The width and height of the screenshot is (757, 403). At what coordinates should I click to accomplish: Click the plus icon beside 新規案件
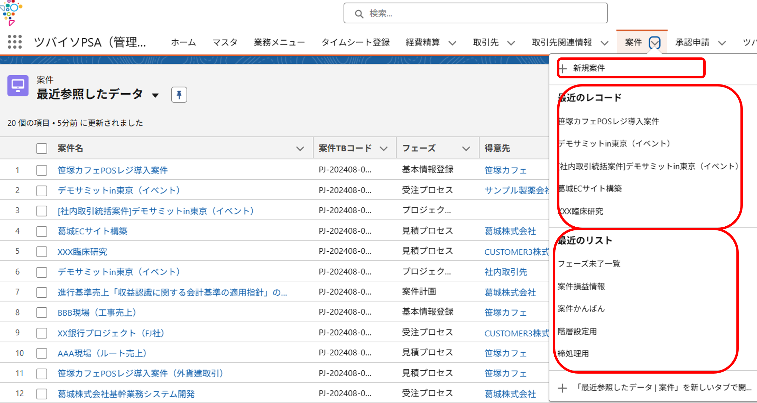(563, 69)
